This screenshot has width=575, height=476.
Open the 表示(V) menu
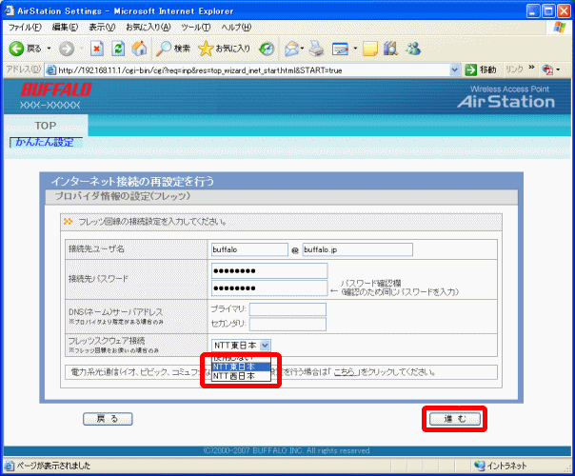pos(102,28)
